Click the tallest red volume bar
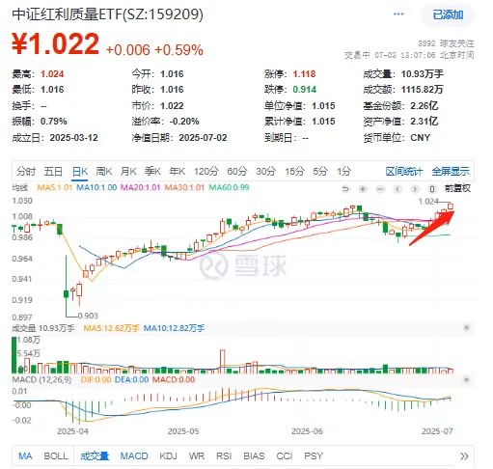Image resolution: width=493 pixels, height=469 pixels. pyautogui.click(x=222, y=361)
